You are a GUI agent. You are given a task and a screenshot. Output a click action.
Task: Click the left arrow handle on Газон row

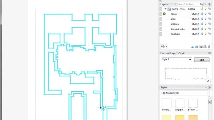pos(161,14)
